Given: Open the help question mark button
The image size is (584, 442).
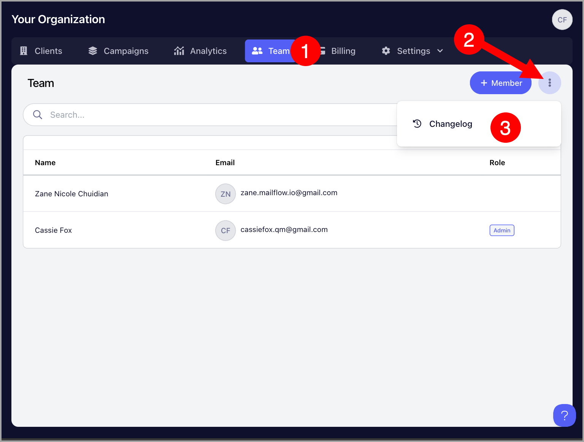Looking at the screenshot, I should coord(565,415).
